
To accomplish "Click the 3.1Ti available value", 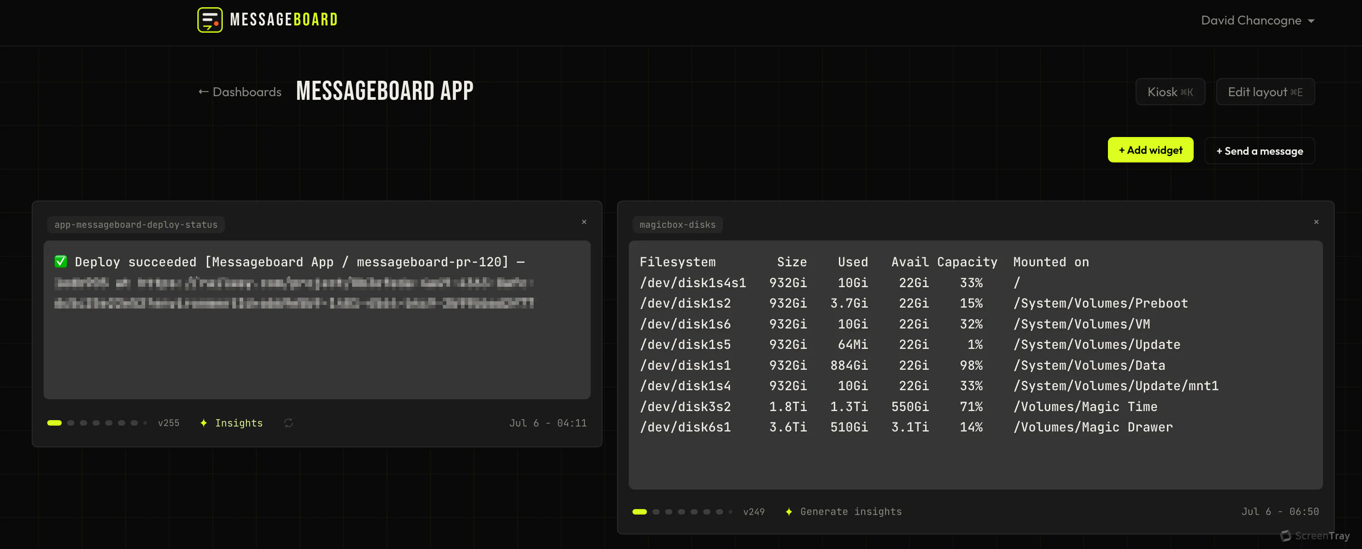I will (x=910, y=427).
